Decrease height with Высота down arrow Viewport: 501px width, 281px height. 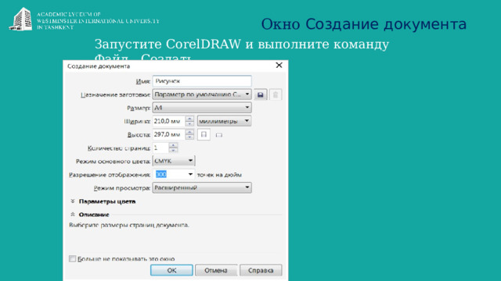click(189, 137)
